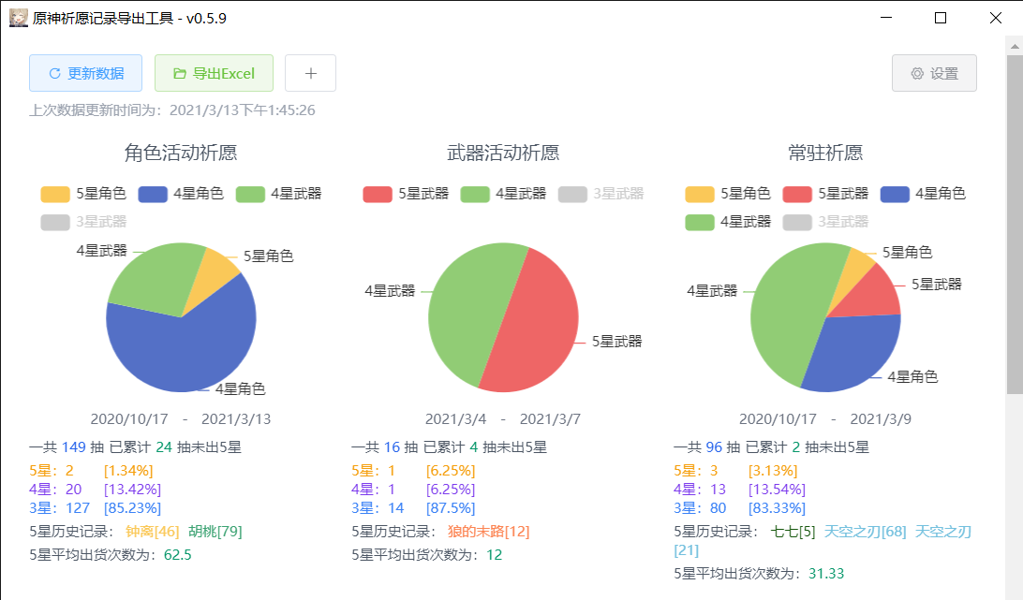Maximize the application window
This screenshot has width=1023, height=600.
tap(941, 18)
